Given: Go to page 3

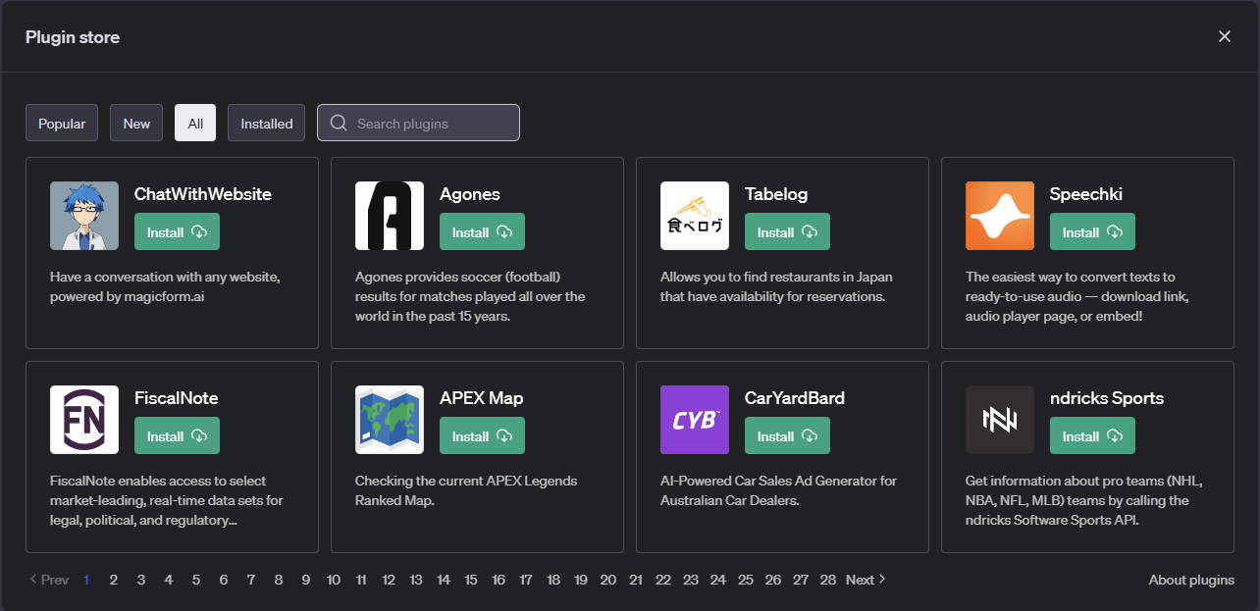Looking at the screenshot, I should pyautogui.click(x=141, y=580).
